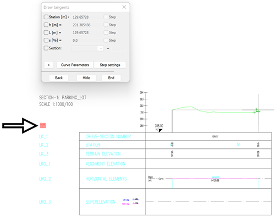The image size is (276, 218).
Task: Toggle the s [%] checkbox
Action: (46, 40)
